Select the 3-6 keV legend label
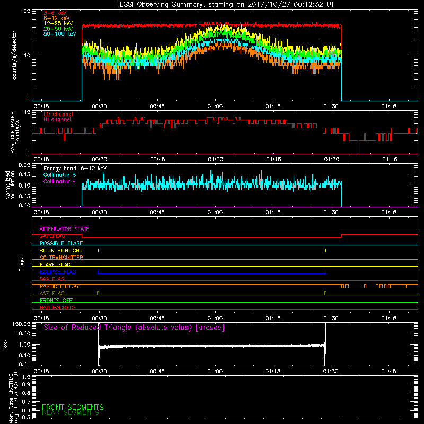Image resolution: width=424 pixels, height=424 pixels. click(55, 13)
